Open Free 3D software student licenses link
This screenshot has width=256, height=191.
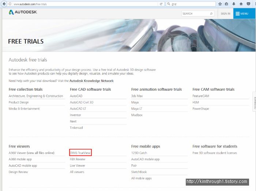pyautogui.click(x=215, y=153)
